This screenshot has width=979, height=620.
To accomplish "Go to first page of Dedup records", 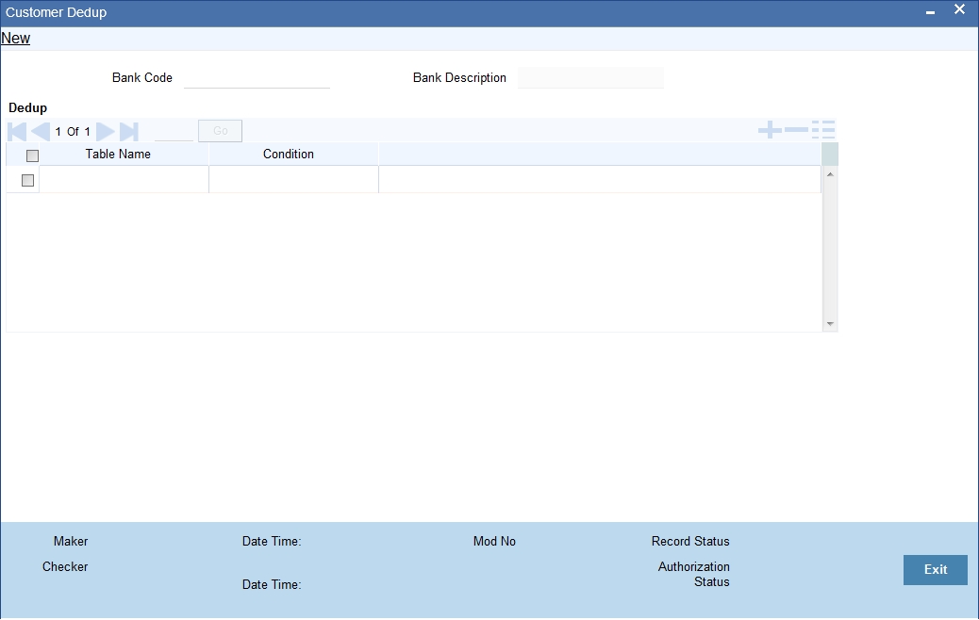I will coord(17,132).
